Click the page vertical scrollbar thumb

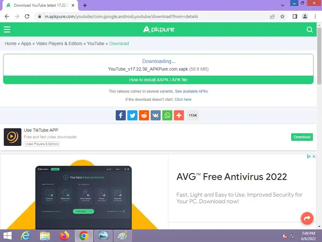319,56
